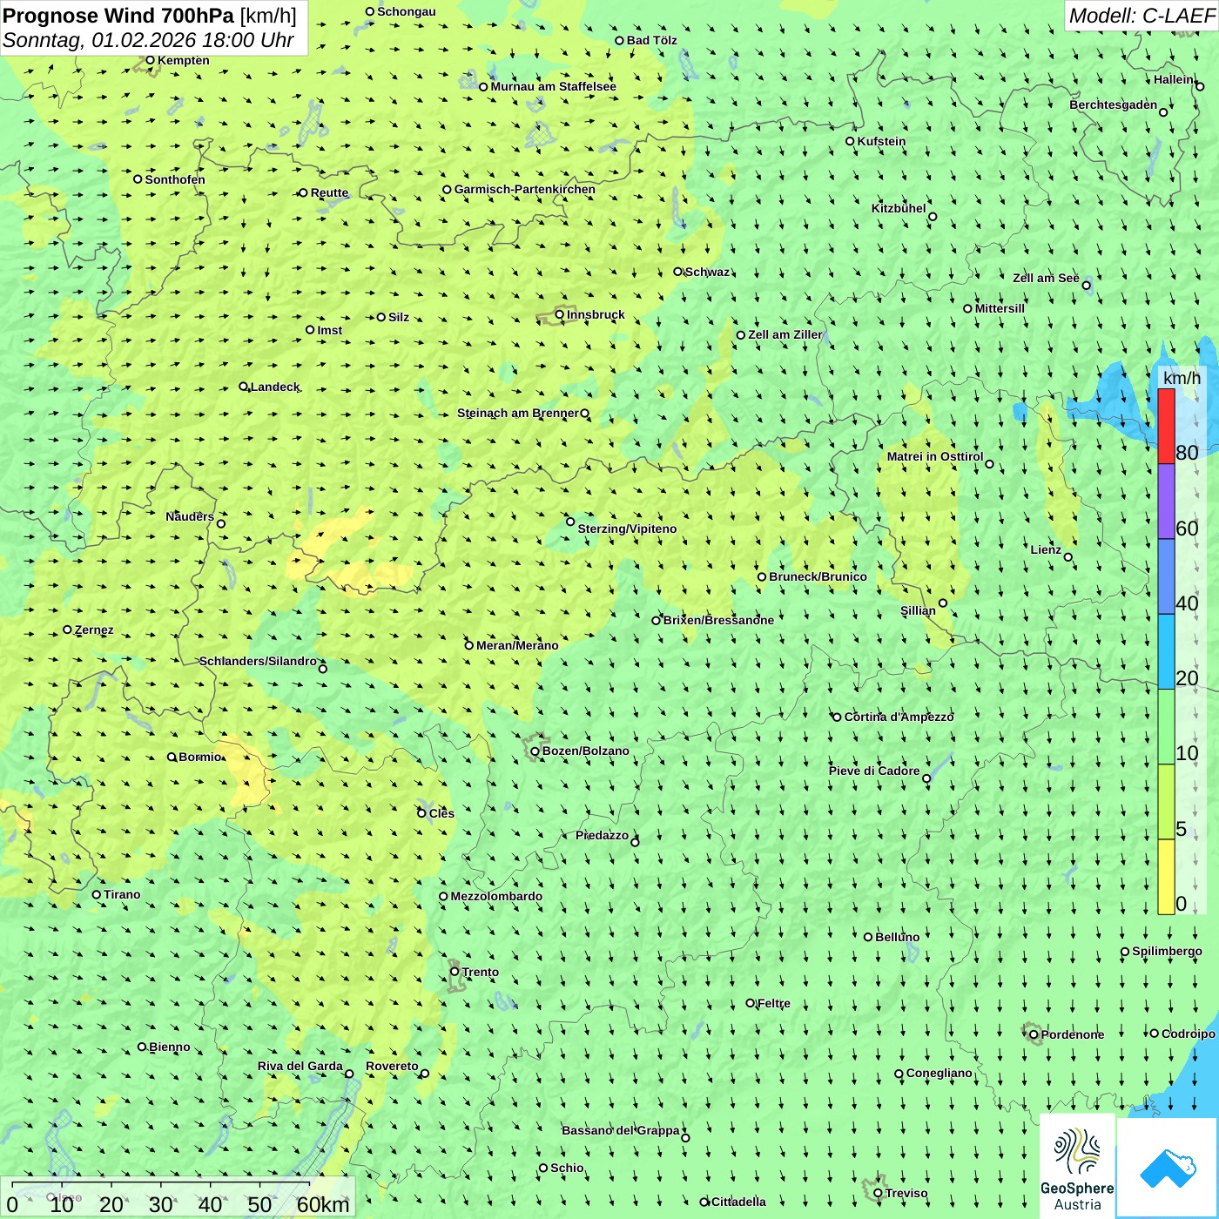Click the purple legend color segment
The height and width of the screenshot is (1219, 1219).
[x=1166, y=502]
